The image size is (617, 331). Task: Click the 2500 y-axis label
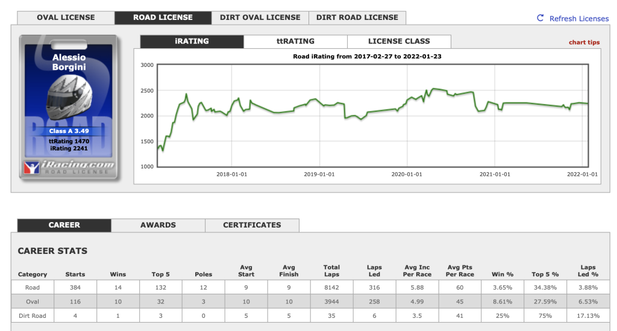coord(147,90)
